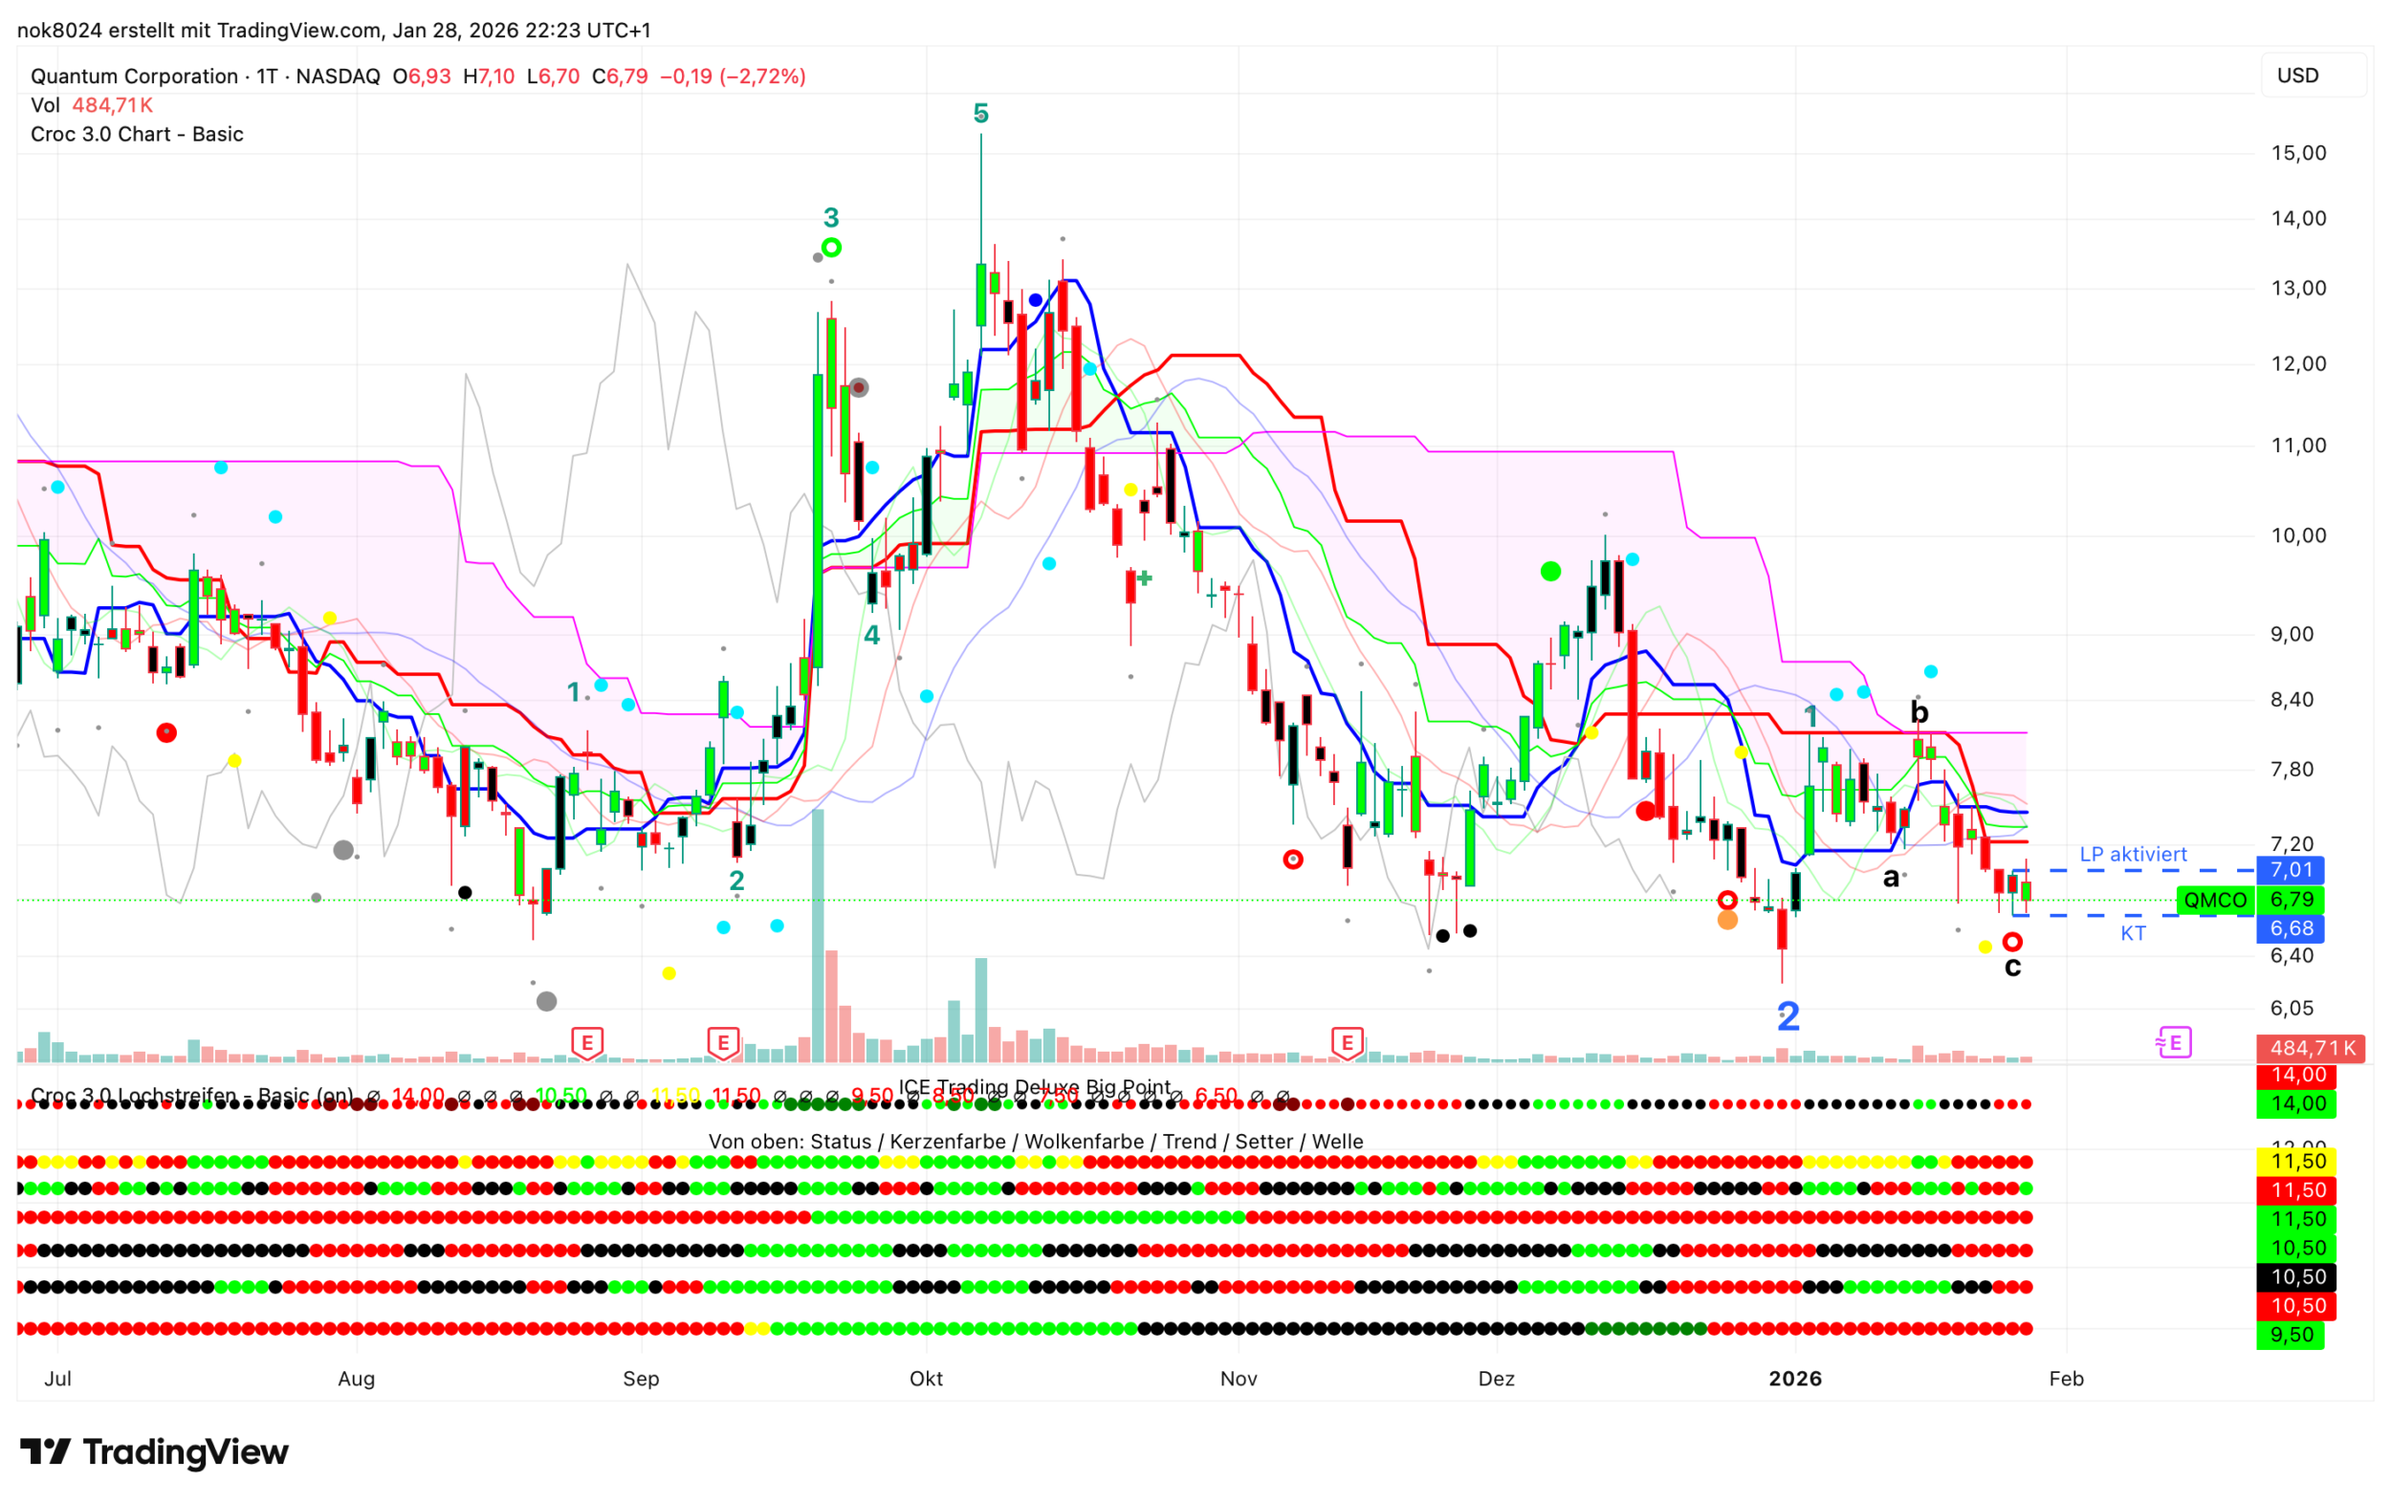
Task: Click the Quantum Corporation symbol title
Action: coord(134,76)
